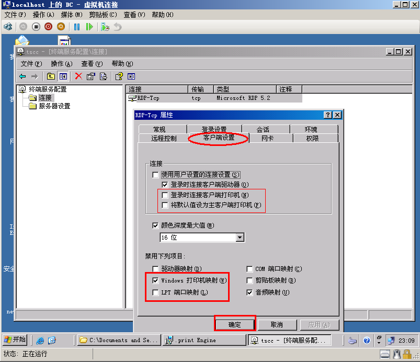Screen dimensions: 420x362
Task: Click the 应用 button
Action: (x=319, y=325)
